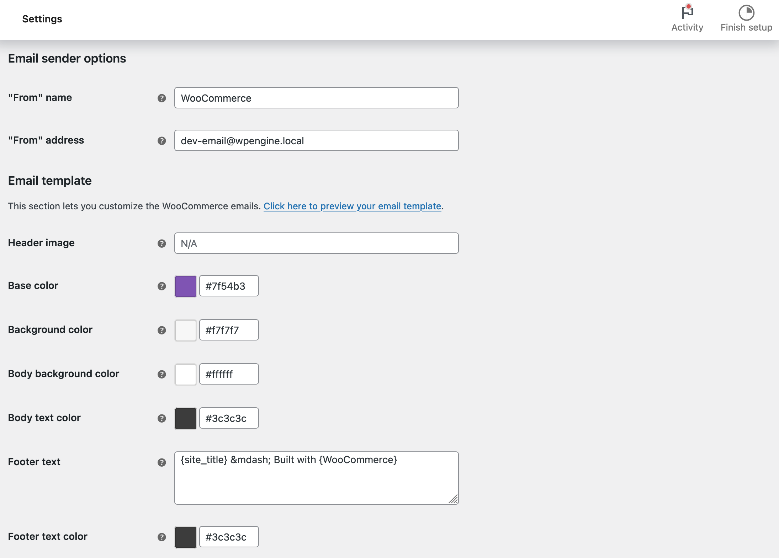This screenshot has width=779, height=558.
Task: Open help for Body text color
Action: 162,418
